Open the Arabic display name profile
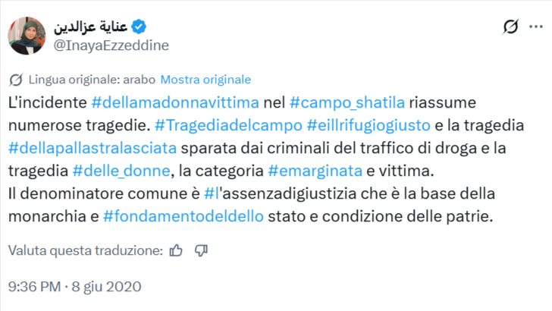Screen dimensions: 552x311 click(90, 27)
